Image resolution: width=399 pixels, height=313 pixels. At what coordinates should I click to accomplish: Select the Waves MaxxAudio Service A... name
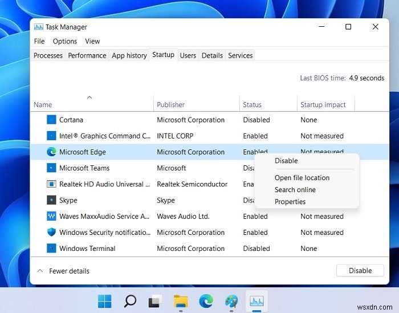coord(104,216)
